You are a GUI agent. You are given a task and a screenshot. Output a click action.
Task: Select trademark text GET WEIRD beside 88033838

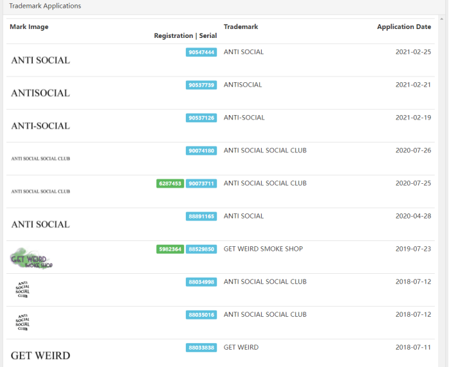[241, 347]
